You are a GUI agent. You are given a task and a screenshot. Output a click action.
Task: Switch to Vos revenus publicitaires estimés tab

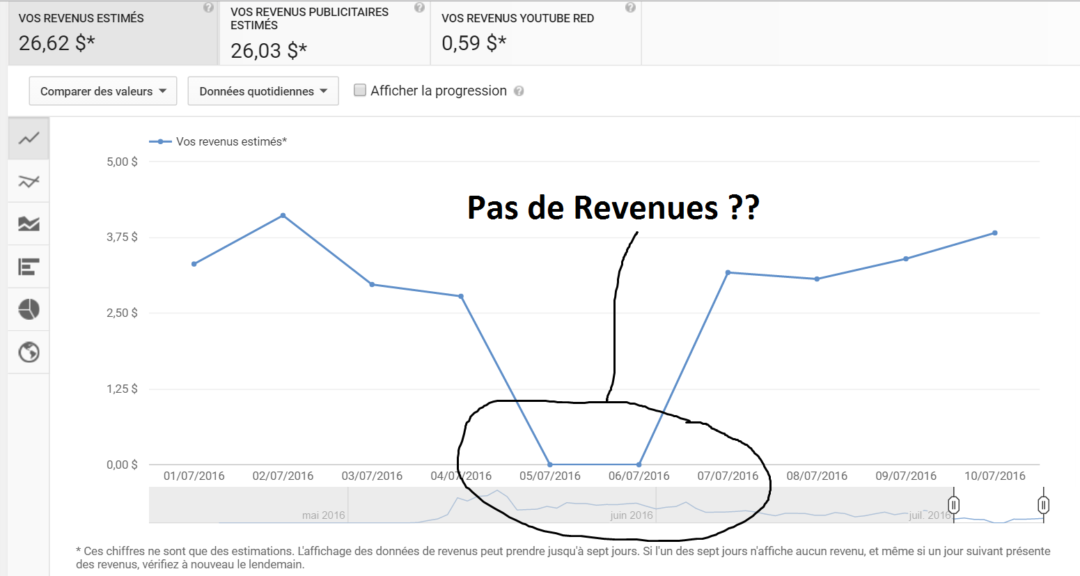[324, 33]
